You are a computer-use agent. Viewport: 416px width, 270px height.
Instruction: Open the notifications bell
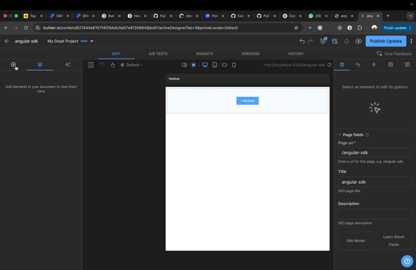346,41
